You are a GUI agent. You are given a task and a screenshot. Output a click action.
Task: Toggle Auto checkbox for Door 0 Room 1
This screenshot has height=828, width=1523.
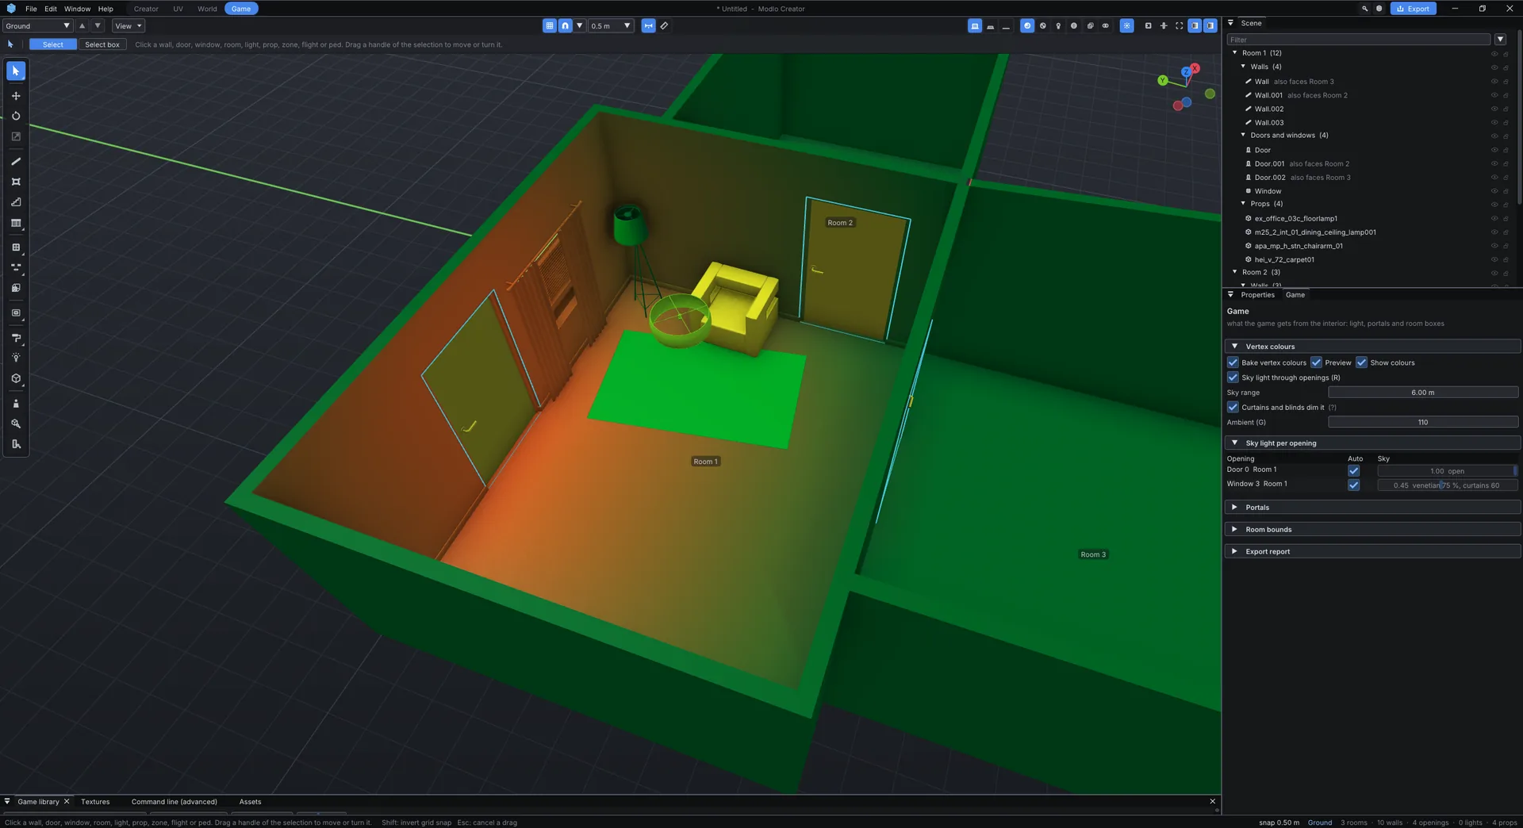click(1354, 470)
